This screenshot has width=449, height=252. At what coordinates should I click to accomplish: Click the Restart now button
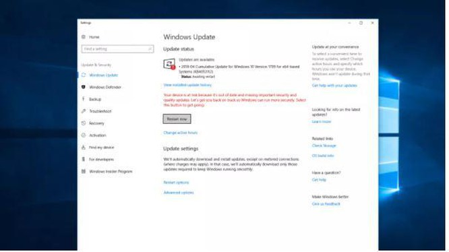pos(177,119)
